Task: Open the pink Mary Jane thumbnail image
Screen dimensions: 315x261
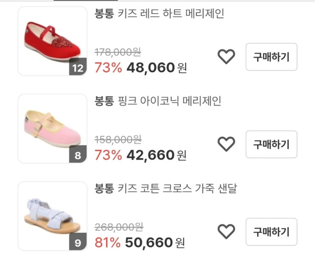Action: 52,128
